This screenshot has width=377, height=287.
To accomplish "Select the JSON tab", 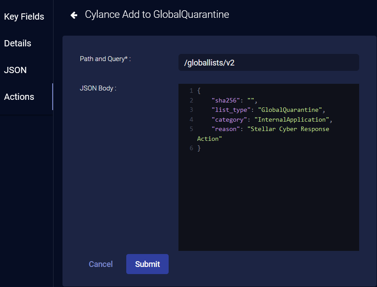I will coord(15,70).
